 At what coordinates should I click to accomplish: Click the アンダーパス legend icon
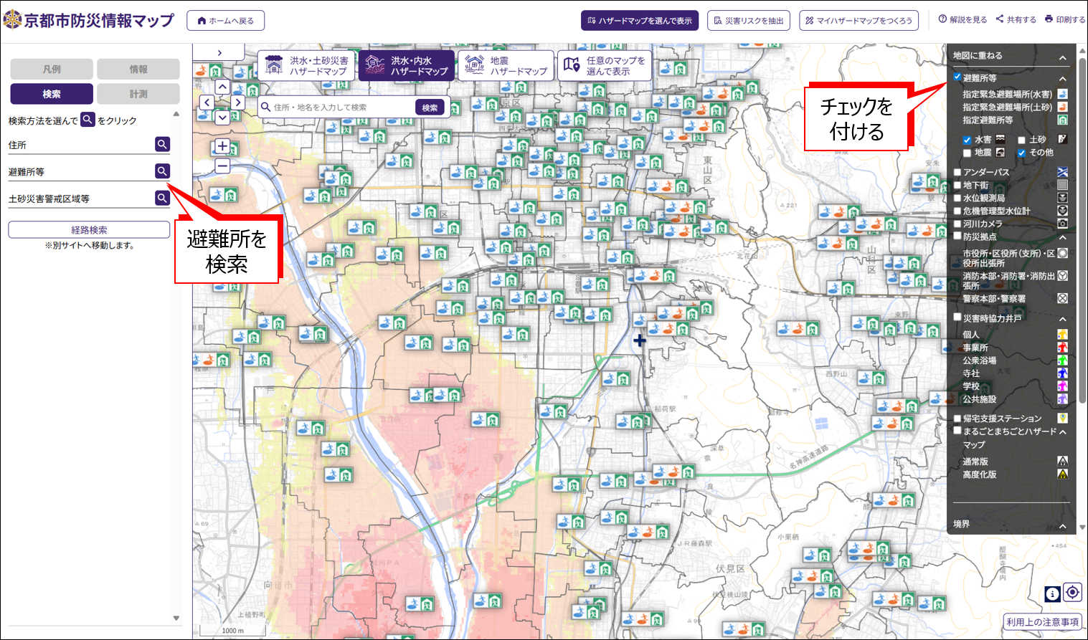1062,172
